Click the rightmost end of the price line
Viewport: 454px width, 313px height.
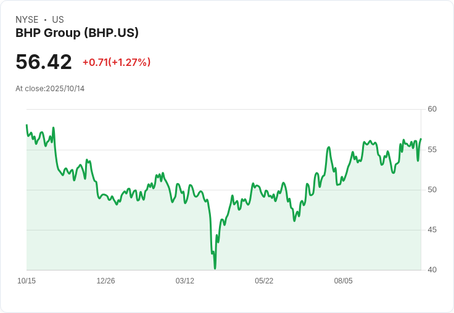click(x=421, y=139)
